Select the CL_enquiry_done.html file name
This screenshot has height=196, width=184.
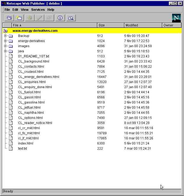click(35, 87)
